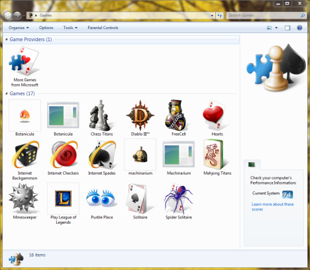Select Internet Checkers icon
Image resolution: width=310 pixels, height=270 pixels.
(x=64, y=155)
